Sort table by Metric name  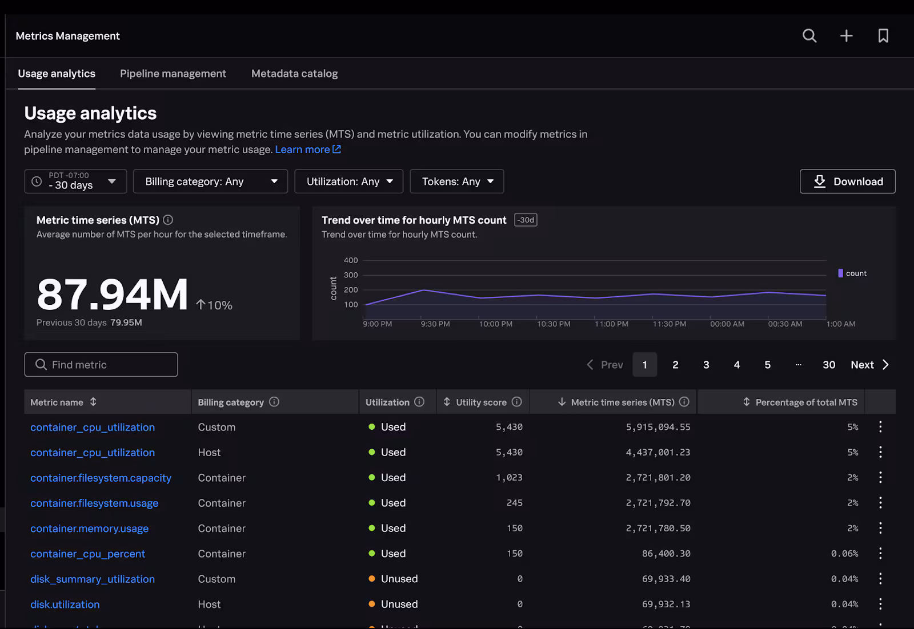click(x=93, y=402)
